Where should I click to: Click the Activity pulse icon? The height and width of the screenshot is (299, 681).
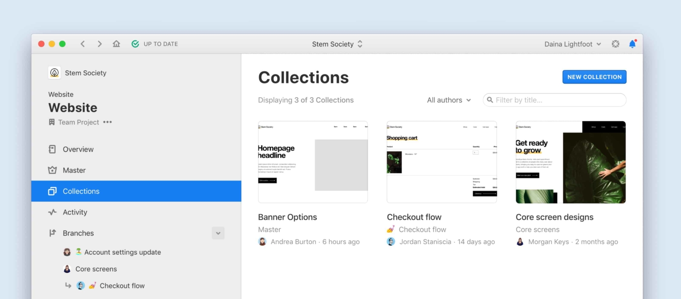click(x=52, y=212)
